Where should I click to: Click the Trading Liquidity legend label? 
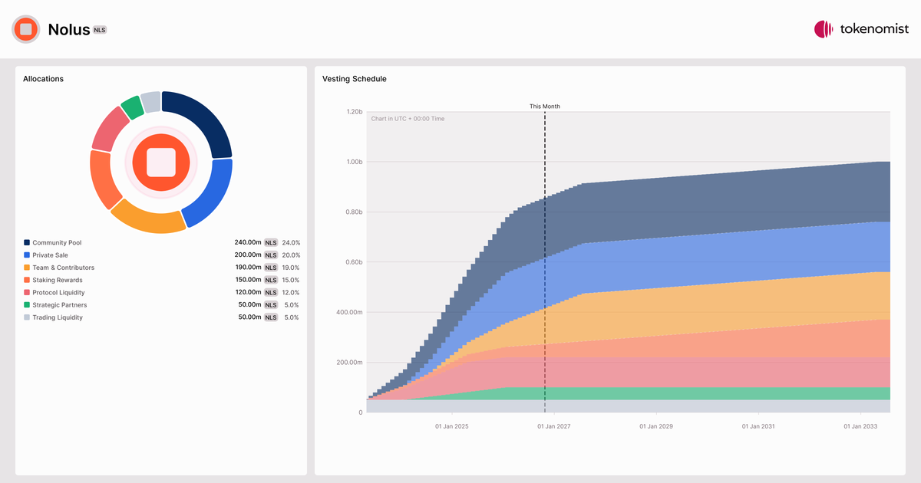58,317
